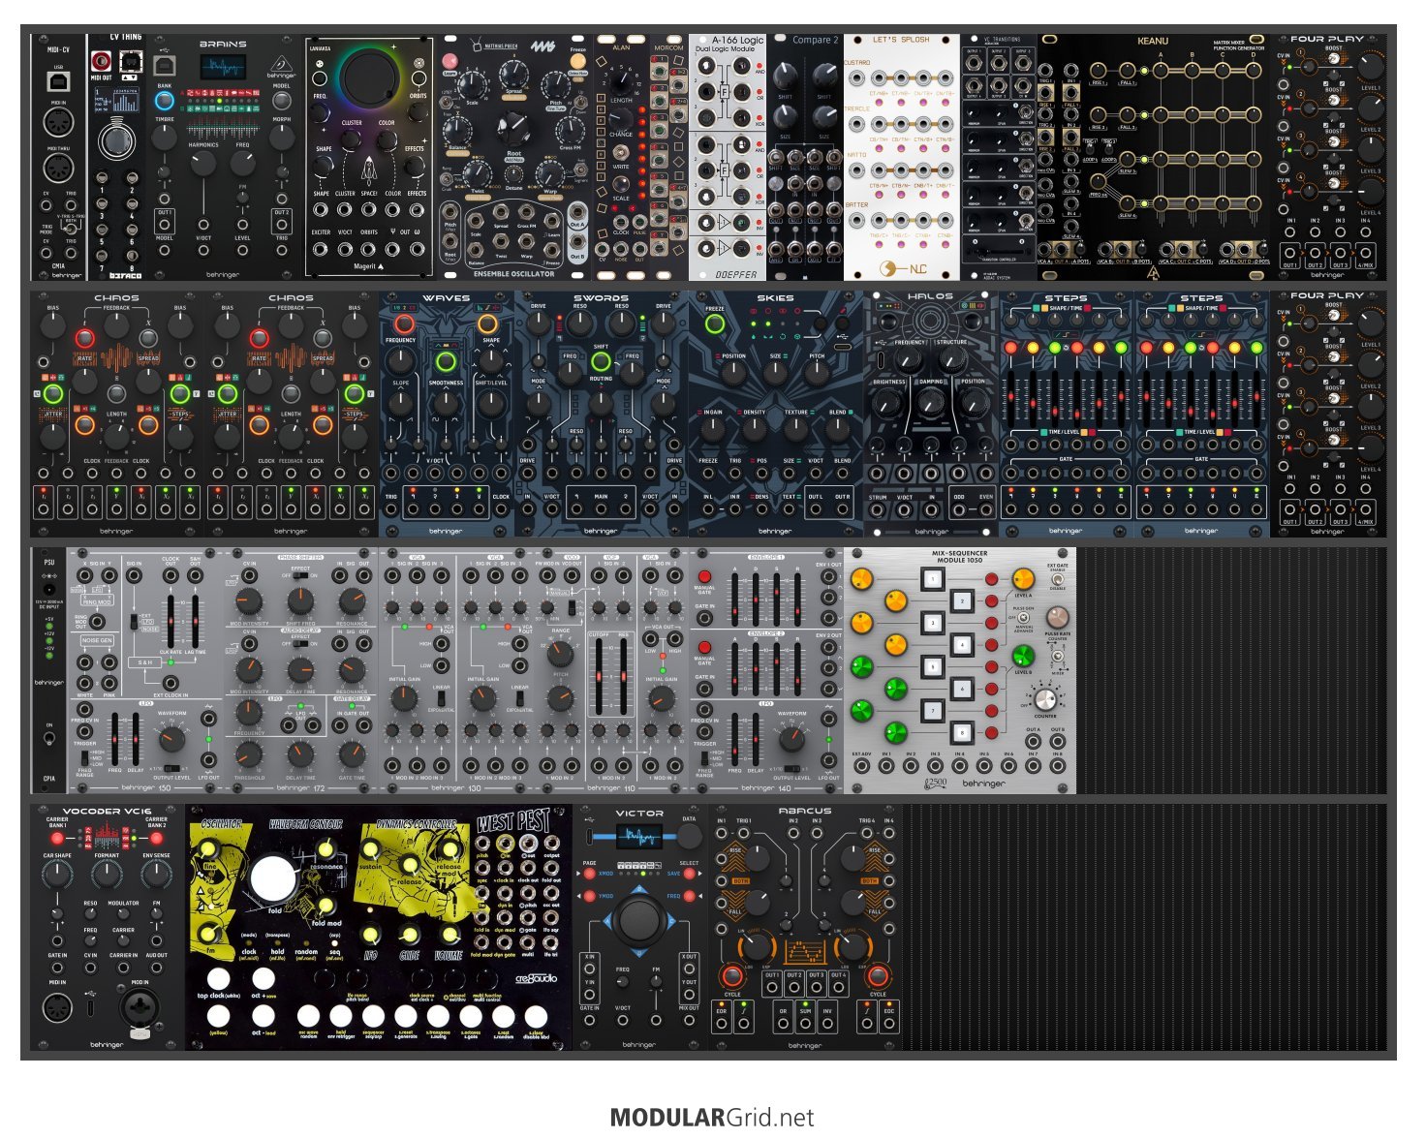Click the DATA knob on Victor
Image resolution: width=1426 pixels, height=1138 pixels.
(x=689, y=835)
